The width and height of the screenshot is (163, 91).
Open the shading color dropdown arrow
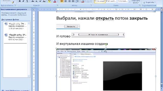(x=85, y=1)
